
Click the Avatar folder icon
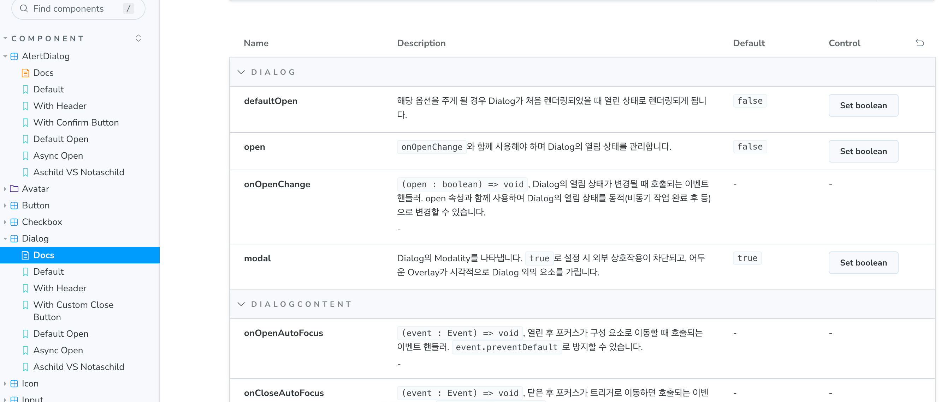(x=14, y=189)
